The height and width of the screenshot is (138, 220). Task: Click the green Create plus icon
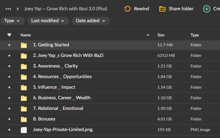pos(207,9)
